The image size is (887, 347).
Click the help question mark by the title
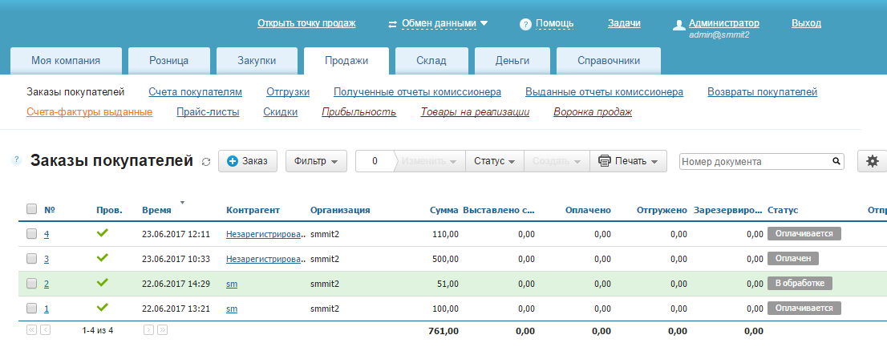coord(16,160)
